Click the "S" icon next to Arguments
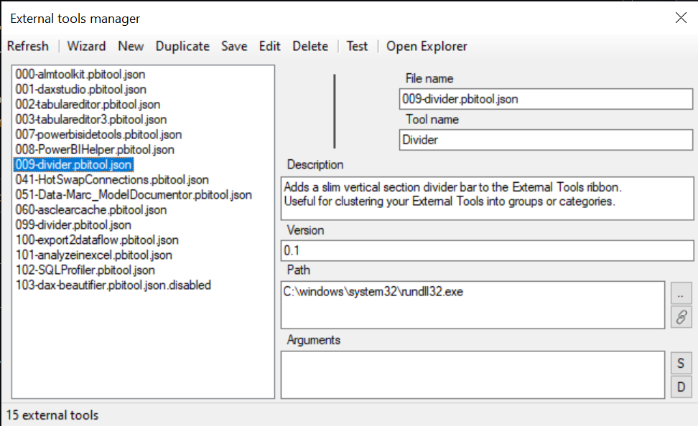 [x=681, y=363]
